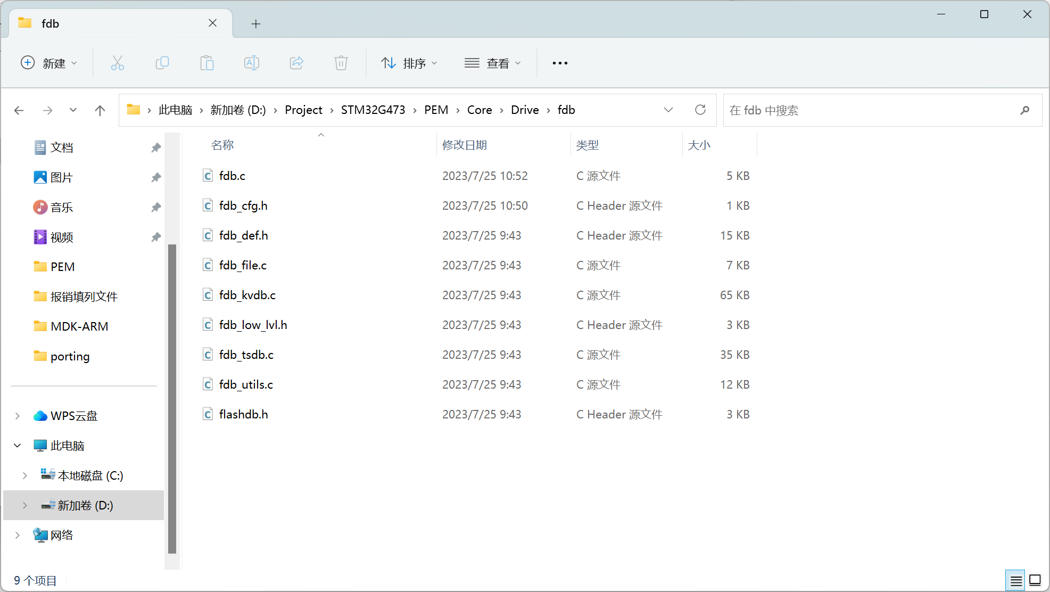Click the navigation pane scrollbar
The width and height of the screenshot is (1050, 592).
[x=172, y=399]
